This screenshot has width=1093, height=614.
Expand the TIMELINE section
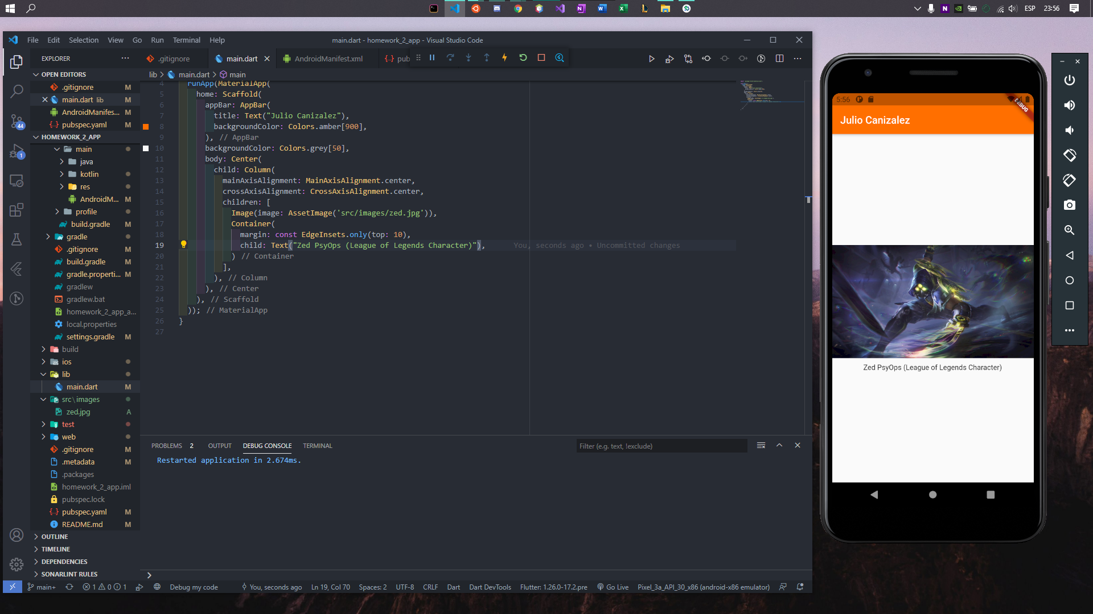(x=55, y=549)
